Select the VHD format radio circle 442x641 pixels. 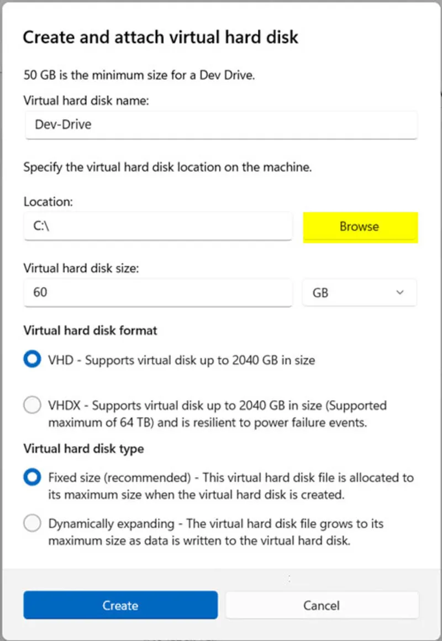click(32, 360)
